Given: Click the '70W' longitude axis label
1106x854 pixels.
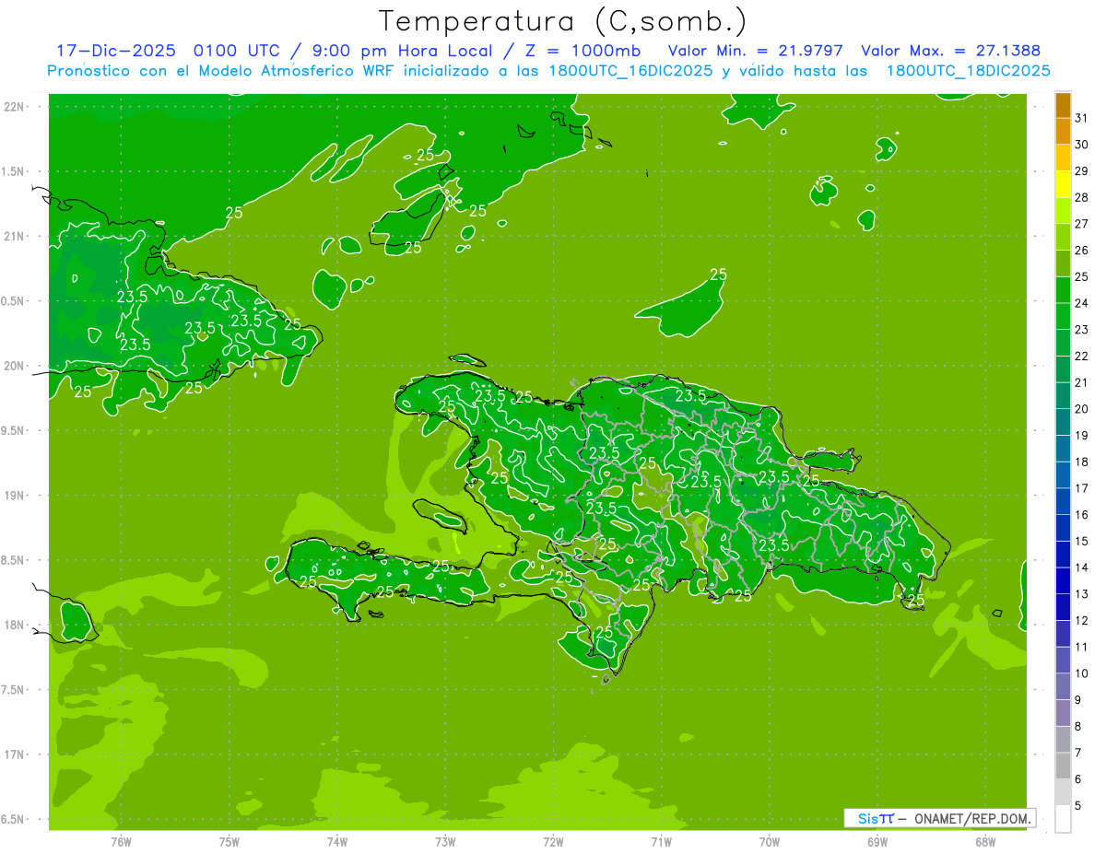Looking at the screenshot, I should 770,841.
